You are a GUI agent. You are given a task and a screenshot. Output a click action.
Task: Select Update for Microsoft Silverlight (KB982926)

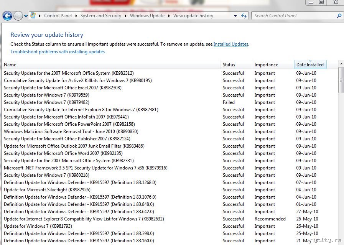pos(170,189)
